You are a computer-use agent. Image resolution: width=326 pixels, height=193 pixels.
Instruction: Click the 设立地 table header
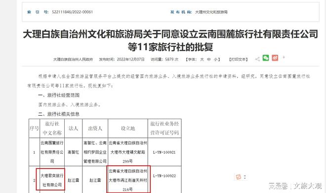128,129
